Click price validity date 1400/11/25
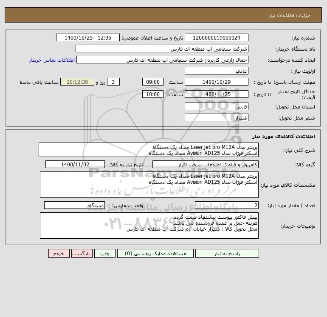This screenshot has height=317, width=327. (x=217, y=94)
